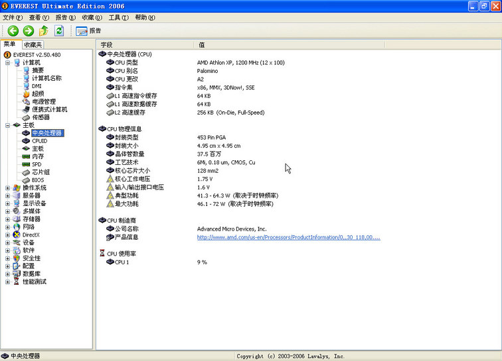Open 内存 memory module icon item

coord(27,156)
